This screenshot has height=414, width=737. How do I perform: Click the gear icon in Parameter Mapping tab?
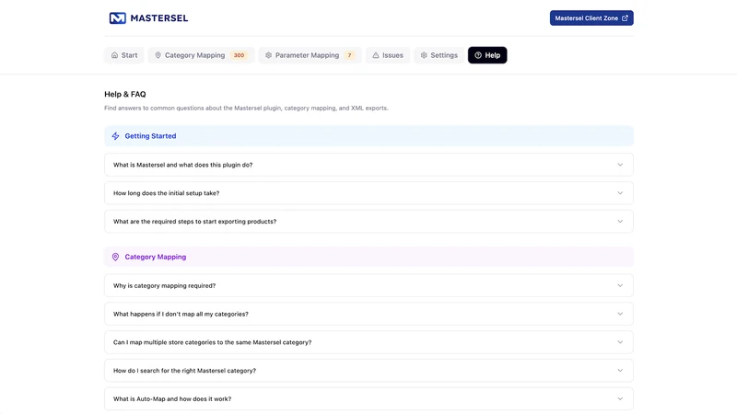pyautogui.click(x=268, y=55)
